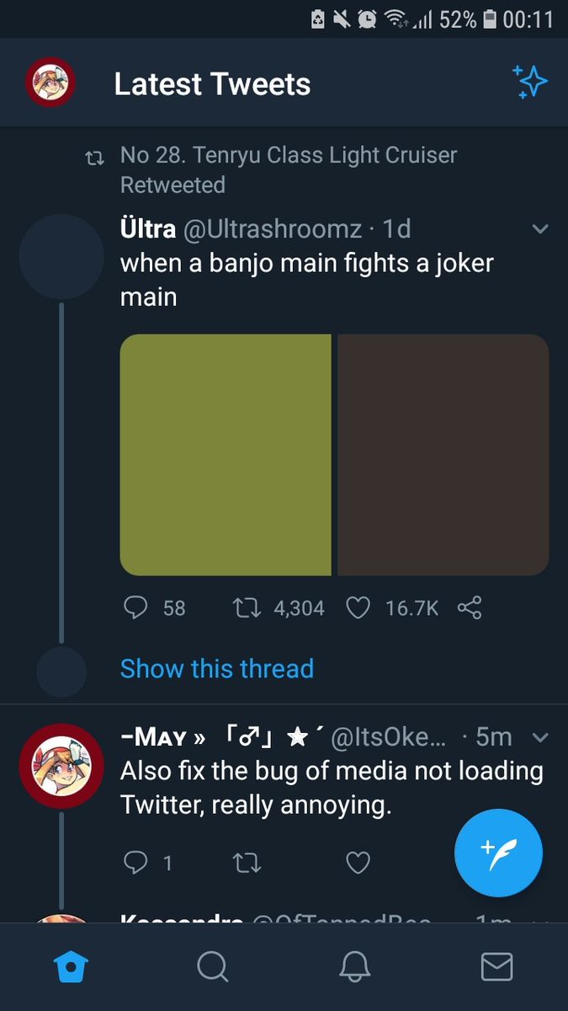Tap Show this thread link
Image resolution: width=568 pixels, height=1011 pixels.
click(x=216, y=669)
